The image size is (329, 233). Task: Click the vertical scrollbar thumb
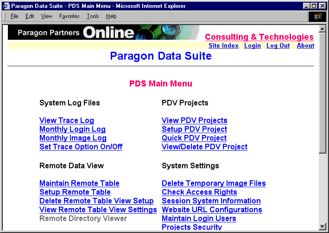323,92
